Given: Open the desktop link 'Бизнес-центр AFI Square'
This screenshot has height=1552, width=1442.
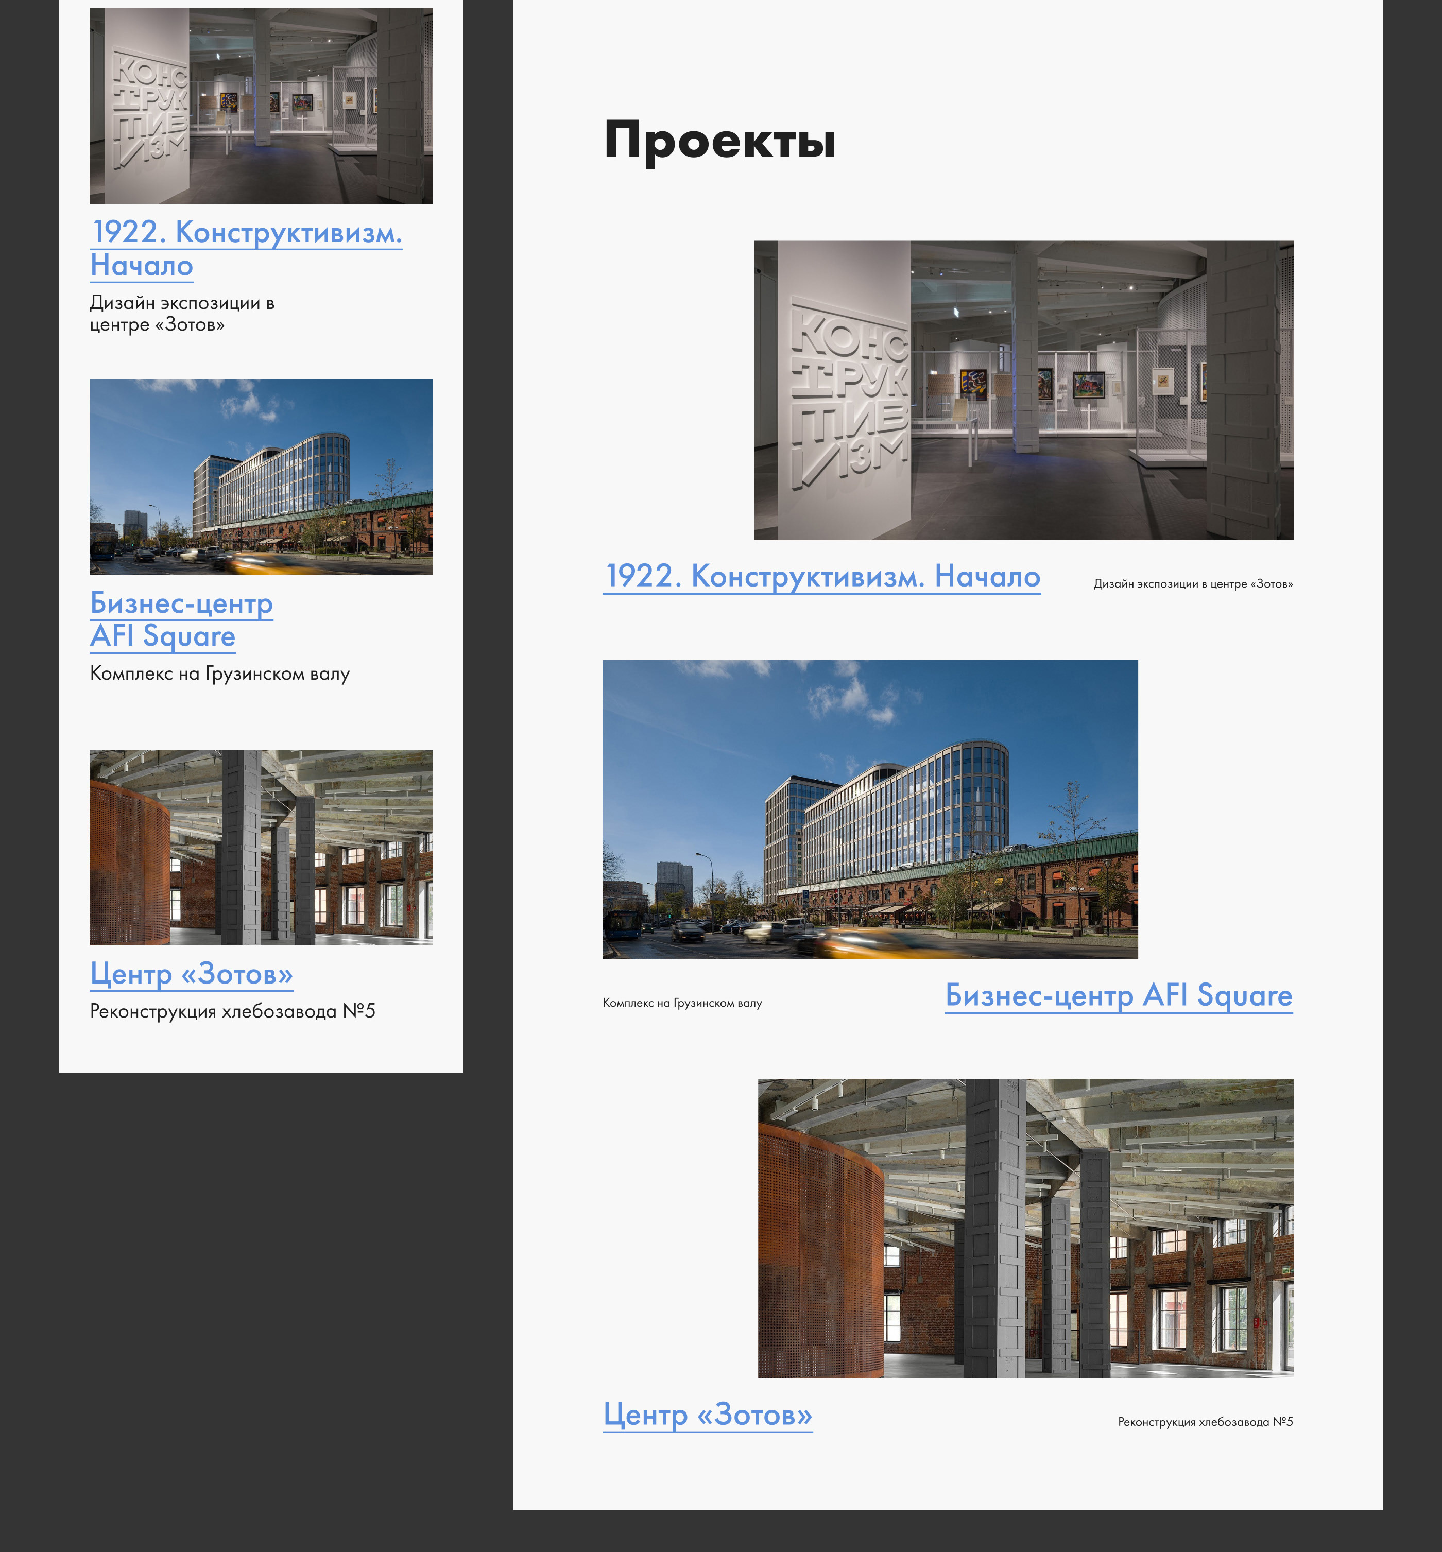Looking at the screenshot, I should tap(1118, 996).
